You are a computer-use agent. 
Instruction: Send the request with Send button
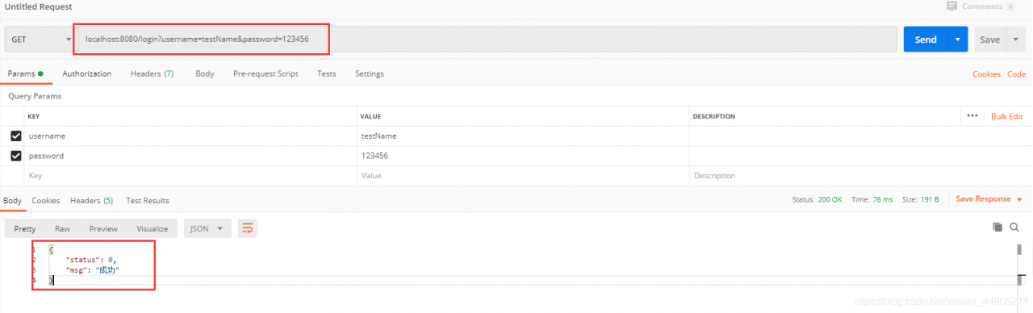pos(926,40)
